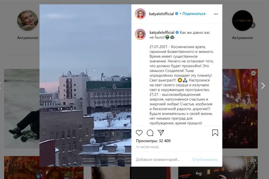This screenshot has width=269, height=179.
Task: Open the three-dot post options menu
Action: pos(216,14)
